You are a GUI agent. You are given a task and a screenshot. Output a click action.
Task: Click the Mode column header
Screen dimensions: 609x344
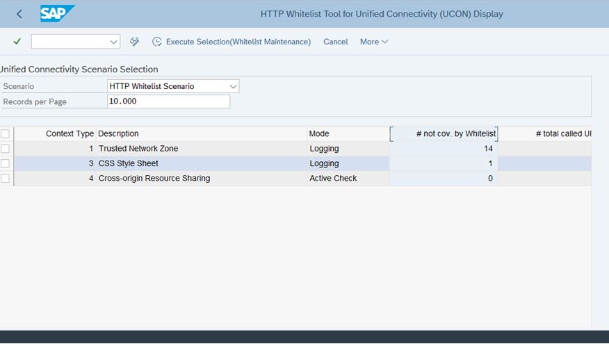pyautogui.click(x=348, y=133)
